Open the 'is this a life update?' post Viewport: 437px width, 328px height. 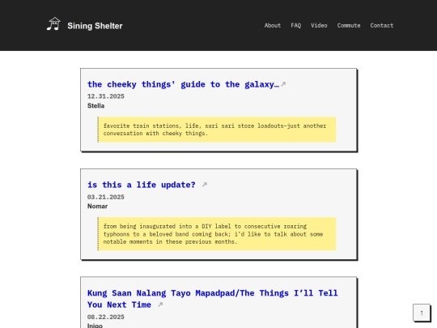[x=142, y=185]
